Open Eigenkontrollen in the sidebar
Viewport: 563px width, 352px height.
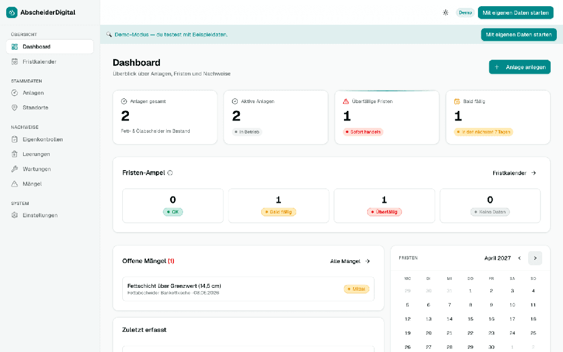[x=50, y=139]
